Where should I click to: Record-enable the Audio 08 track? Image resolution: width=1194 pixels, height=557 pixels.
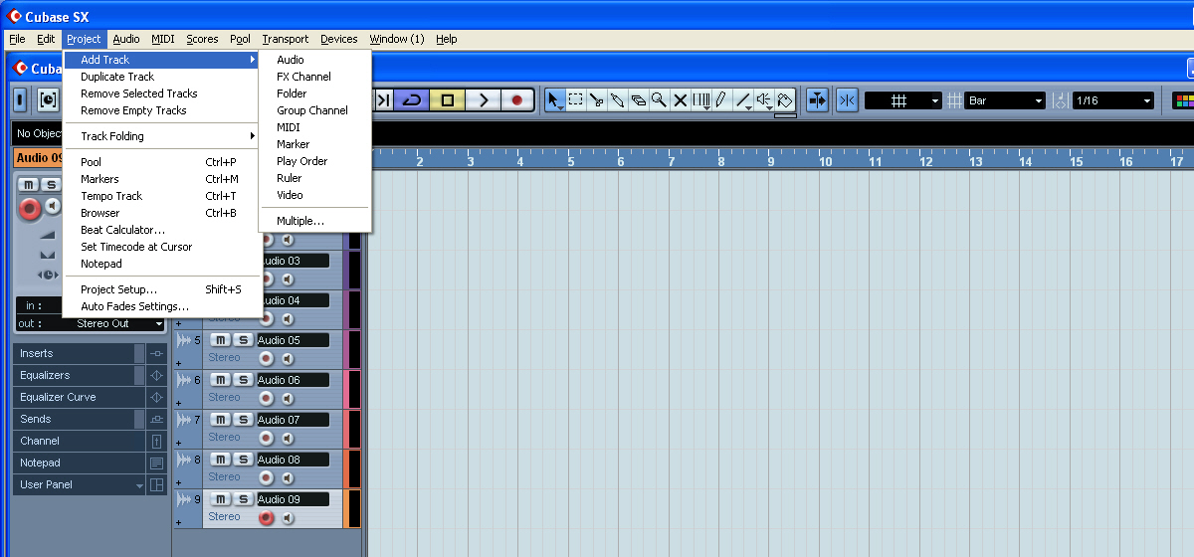[266, 477]
